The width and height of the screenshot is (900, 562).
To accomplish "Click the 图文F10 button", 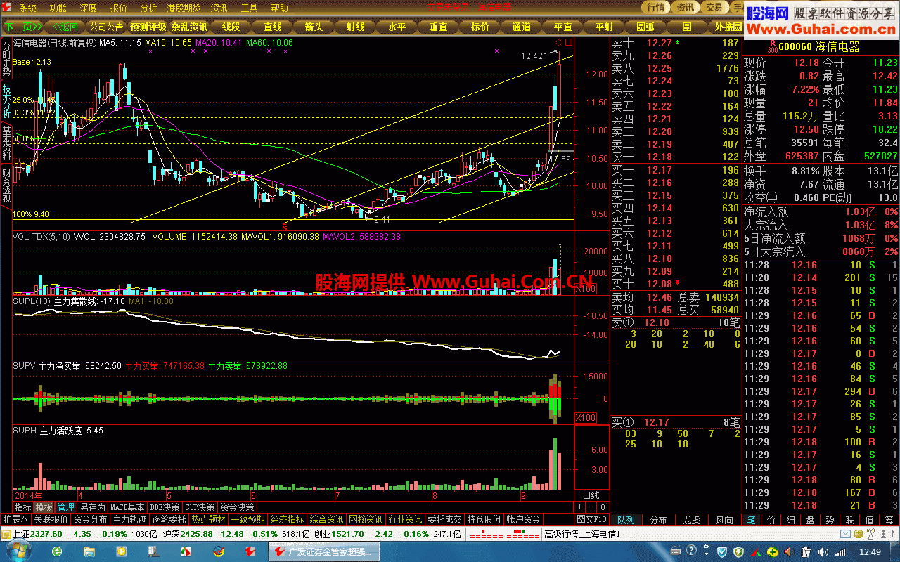I will tap(592, 519).
